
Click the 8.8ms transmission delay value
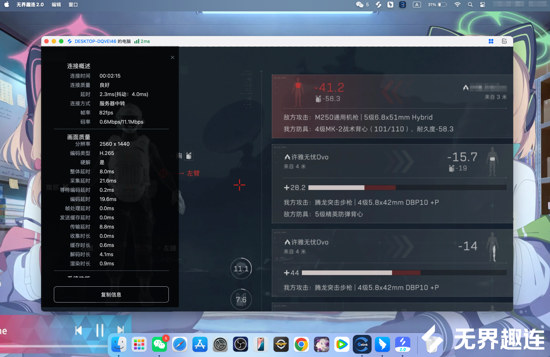(107, 227)
